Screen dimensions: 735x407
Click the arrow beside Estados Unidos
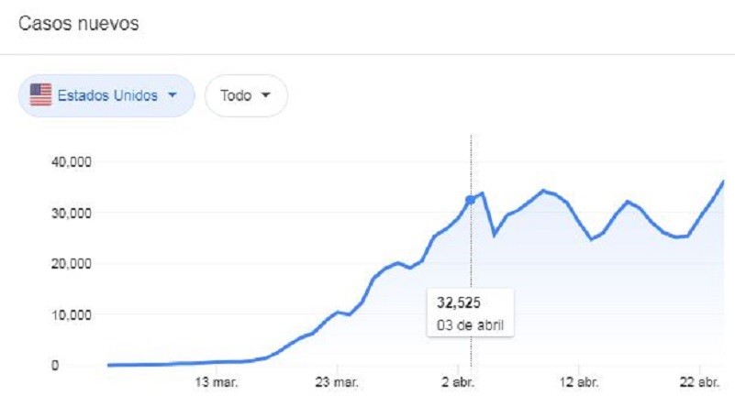tap(172, 95)
